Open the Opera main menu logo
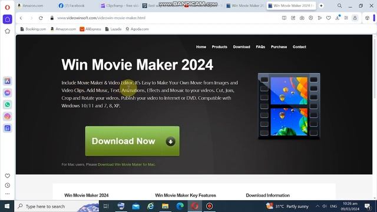Image resolution: width=377 pixels, height=212 pixels. tap(7, 7)
